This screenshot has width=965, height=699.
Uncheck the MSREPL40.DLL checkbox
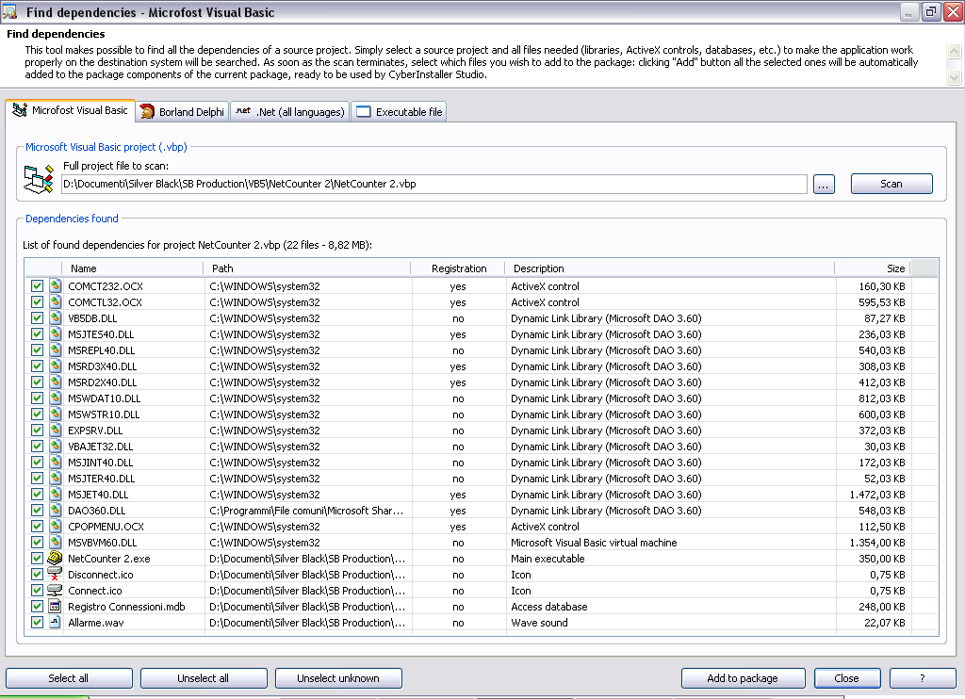pyautogui.click(x=37, y=350)
